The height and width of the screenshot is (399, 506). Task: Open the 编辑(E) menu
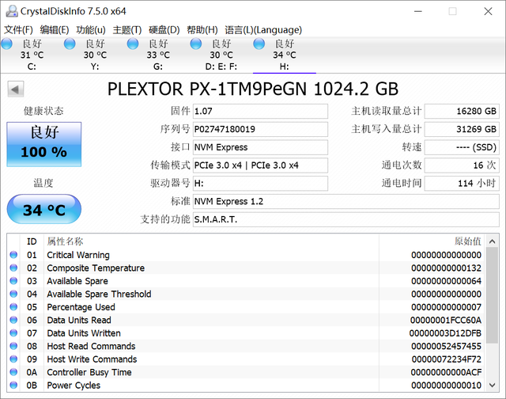point(55,30)
